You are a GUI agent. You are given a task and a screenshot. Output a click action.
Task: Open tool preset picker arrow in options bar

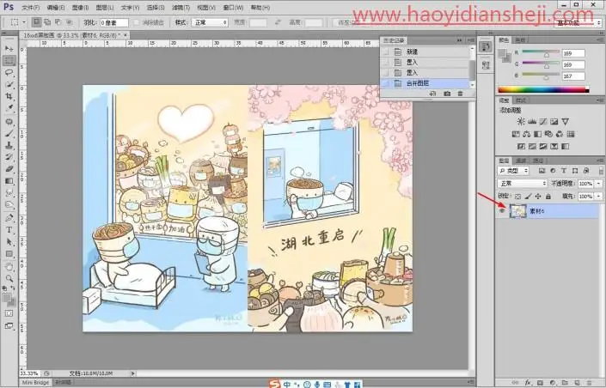tap(24, 22)
